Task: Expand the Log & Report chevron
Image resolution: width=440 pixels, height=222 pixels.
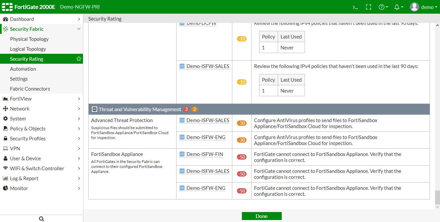Action: click(x=79, y=179)
